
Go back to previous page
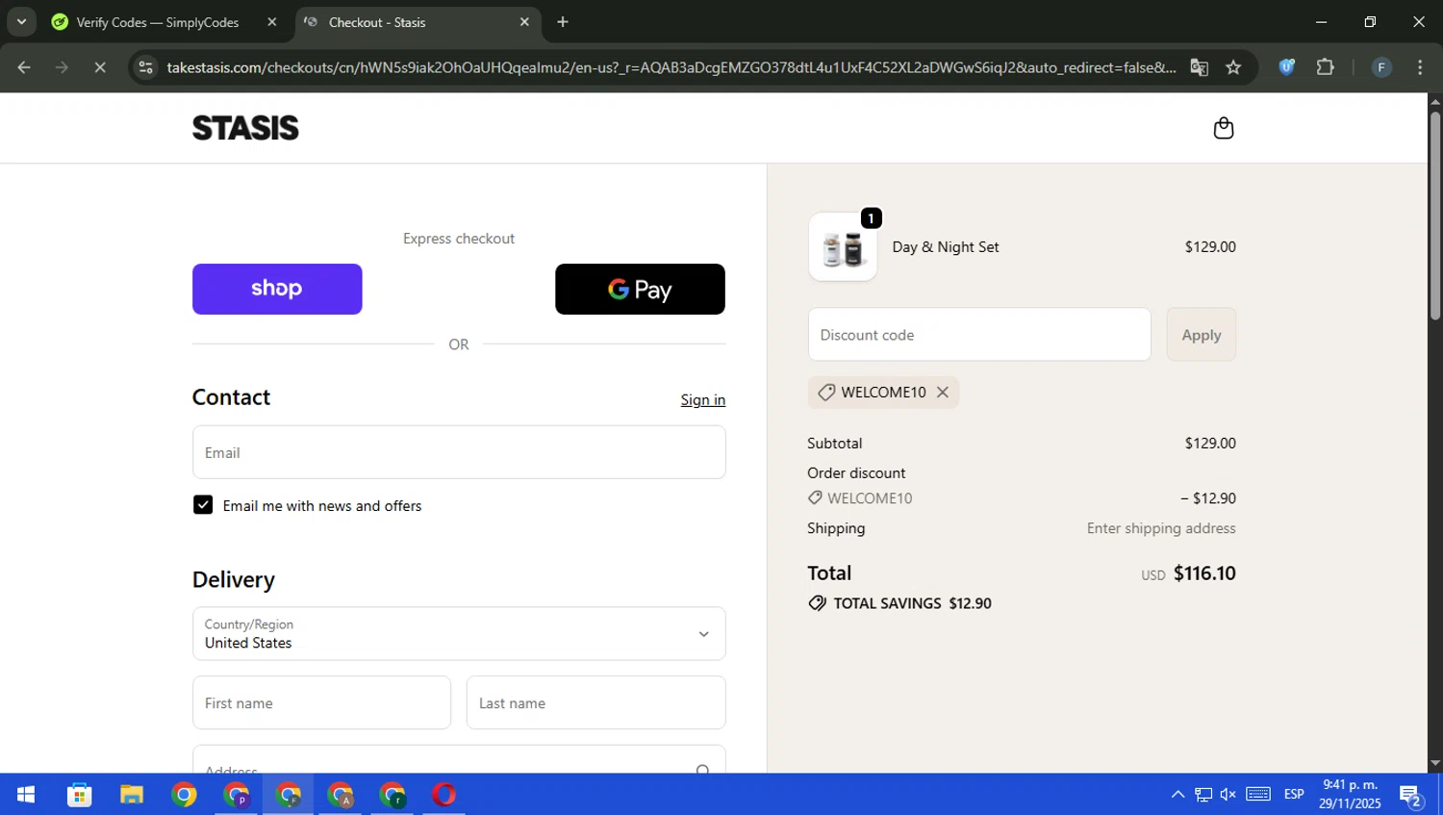click(24, 67)
